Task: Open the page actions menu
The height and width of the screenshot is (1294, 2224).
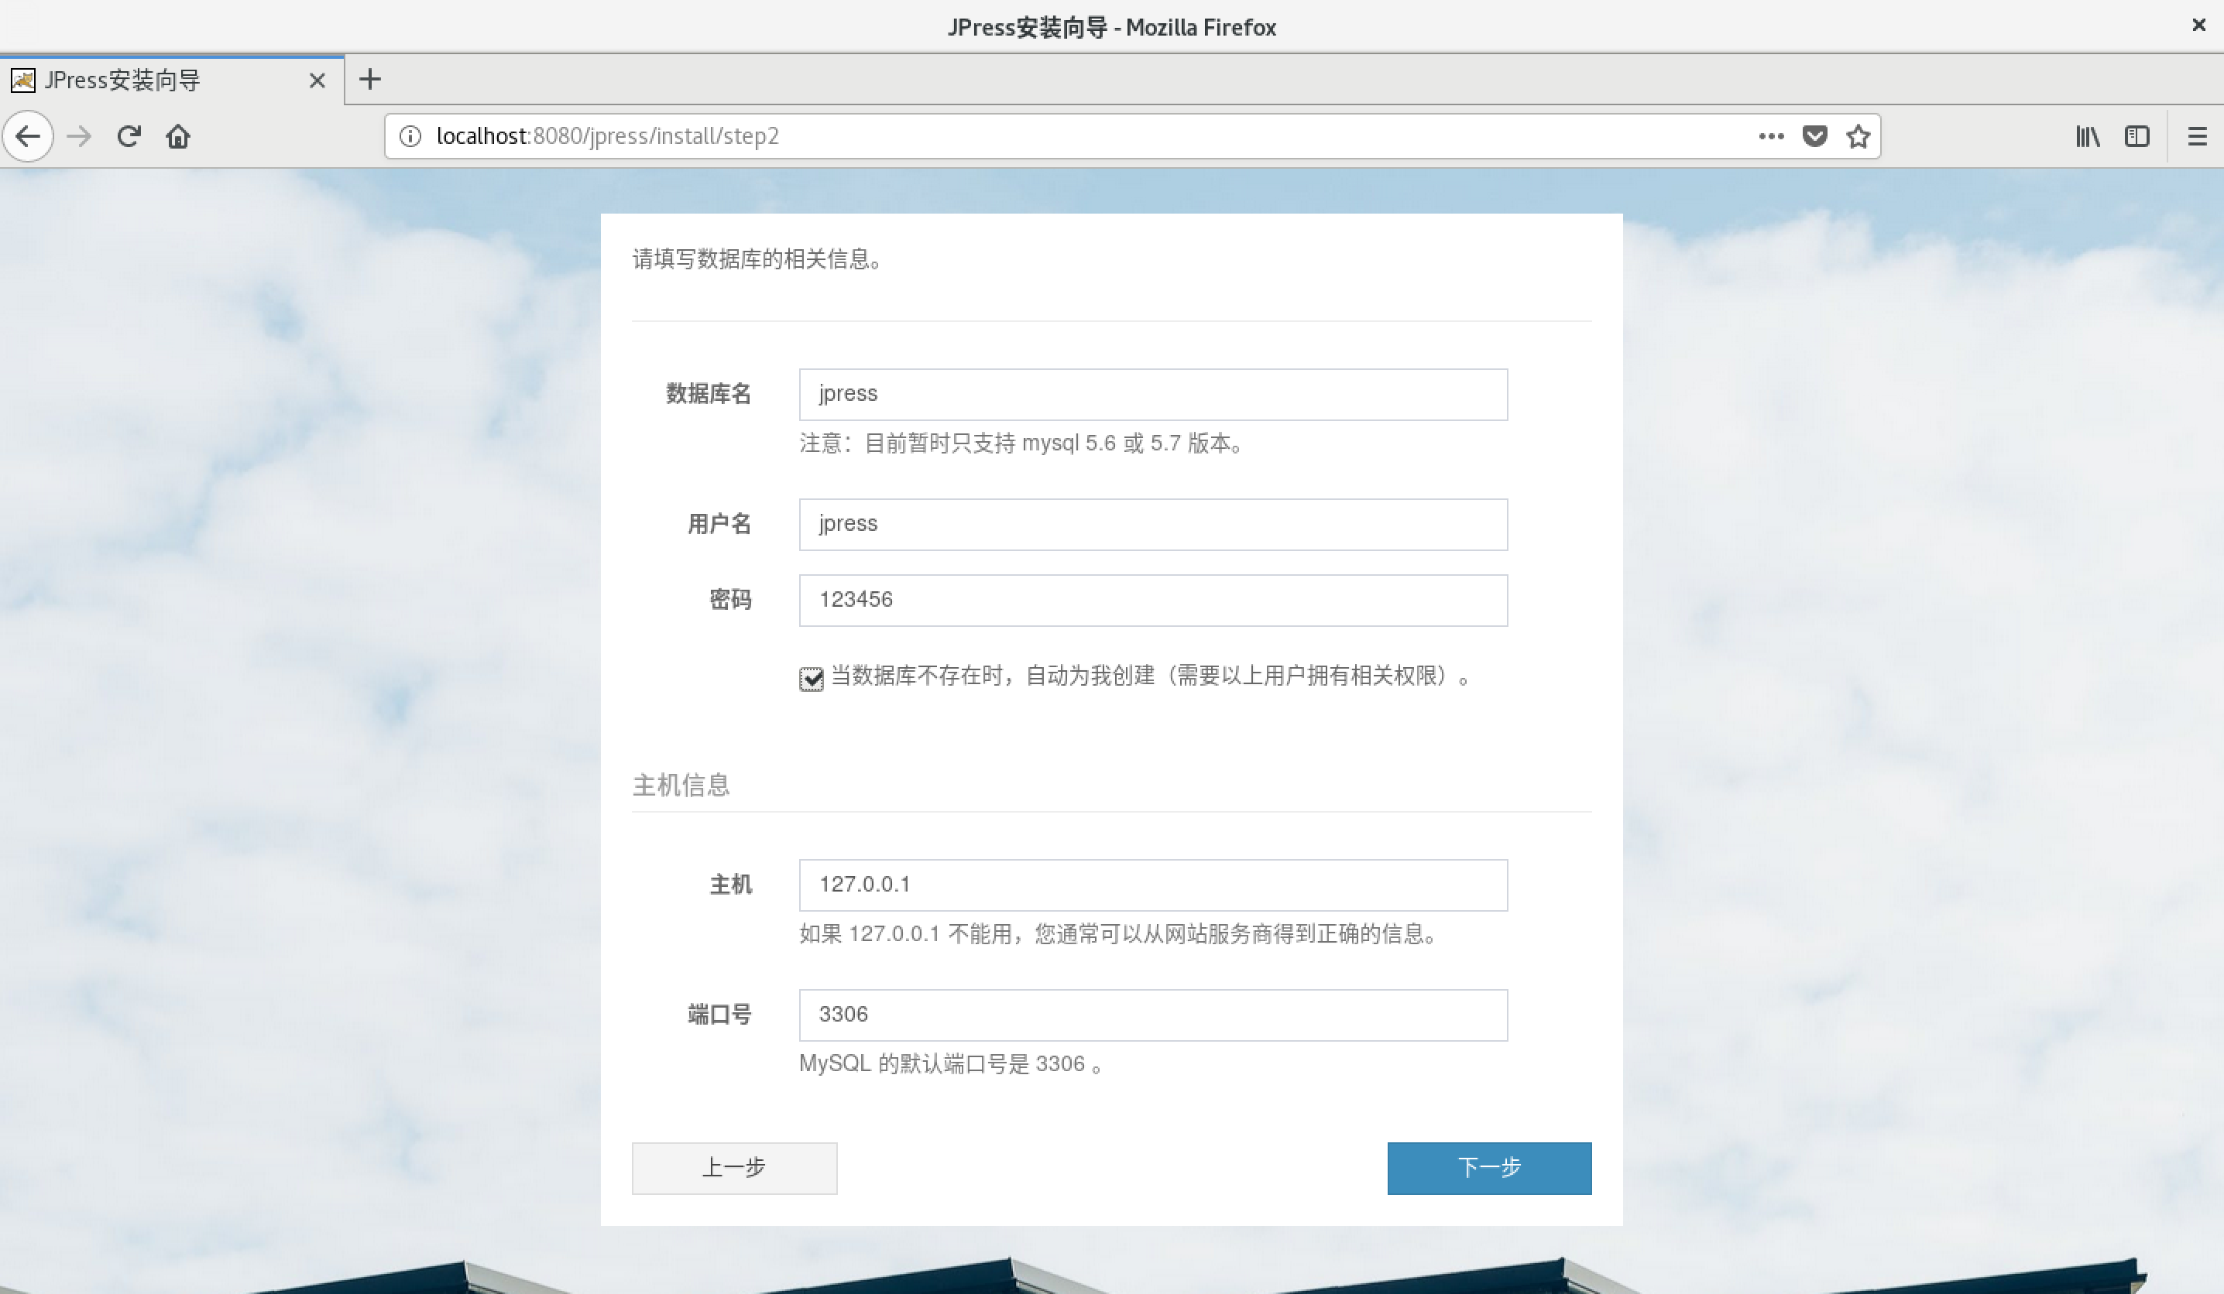Action: (x=1770, y=136)
